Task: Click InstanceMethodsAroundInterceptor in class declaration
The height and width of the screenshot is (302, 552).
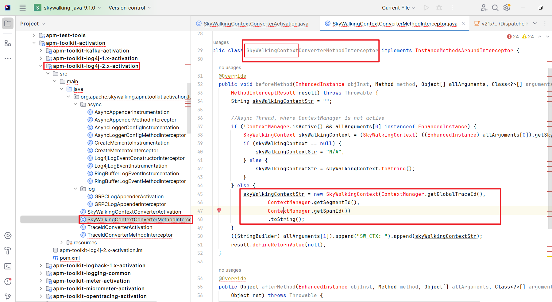Action: point(464,51)
